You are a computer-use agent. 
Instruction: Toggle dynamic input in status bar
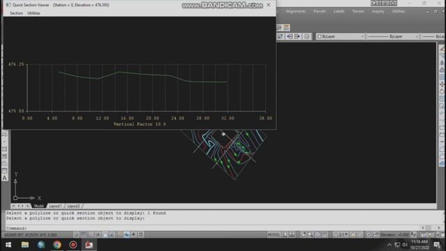(x=127, y=234)
